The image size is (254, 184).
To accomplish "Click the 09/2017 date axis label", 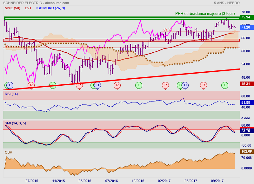I will pyautogui.click(x=217, y=181).
